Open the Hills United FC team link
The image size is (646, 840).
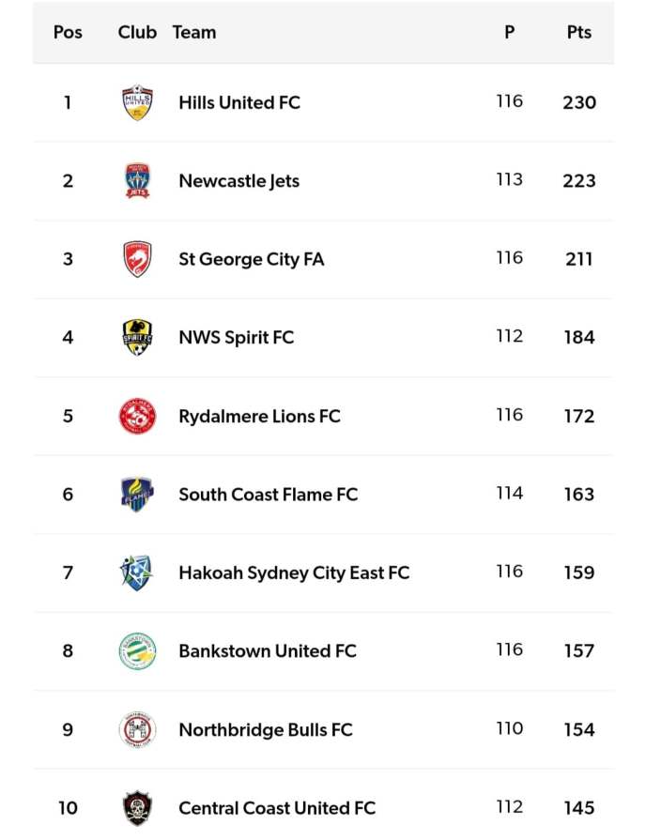point(239,102)
